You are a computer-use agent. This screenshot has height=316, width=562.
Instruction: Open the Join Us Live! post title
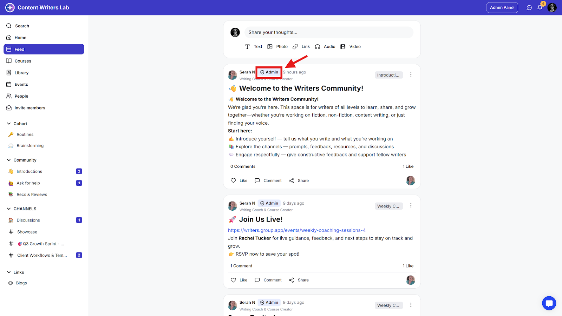coord(261,219)
